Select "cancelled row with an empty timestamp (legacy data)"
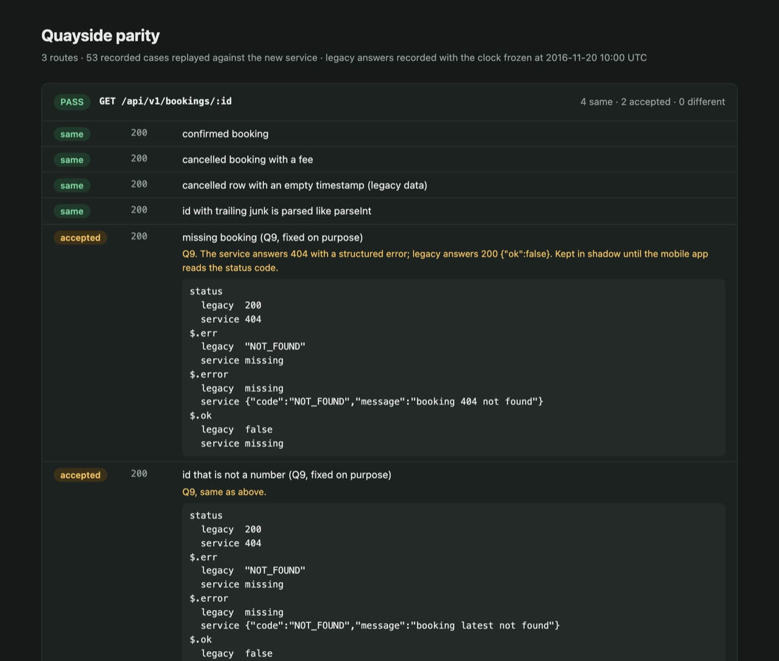 305,185
